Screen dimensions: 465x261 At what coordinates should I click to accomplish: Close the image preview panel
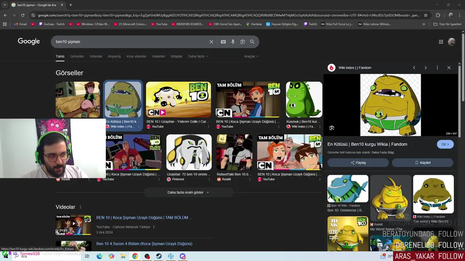tap(449, 68)
